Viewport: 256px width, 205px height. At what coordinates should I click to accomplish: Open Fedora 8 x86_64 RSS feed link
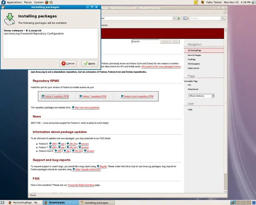click(73, 144)
